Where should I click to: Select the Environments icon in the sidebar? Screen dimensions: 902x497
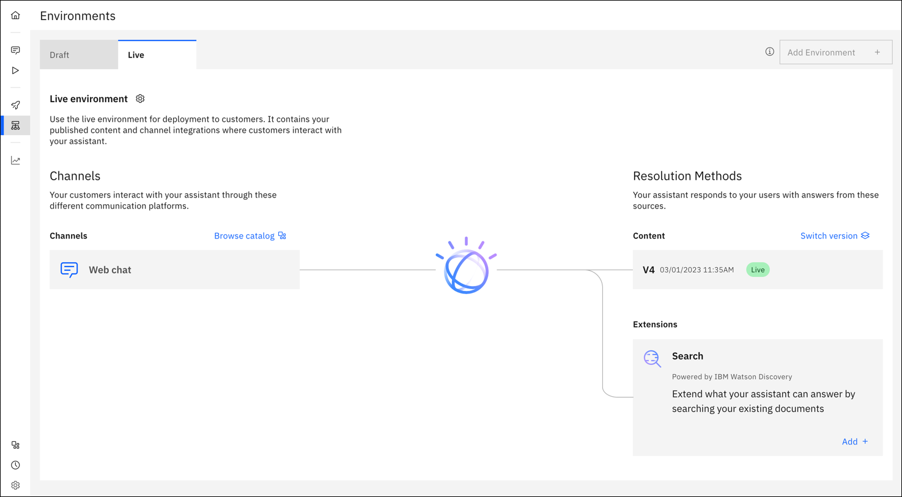(x=15, y=125)
